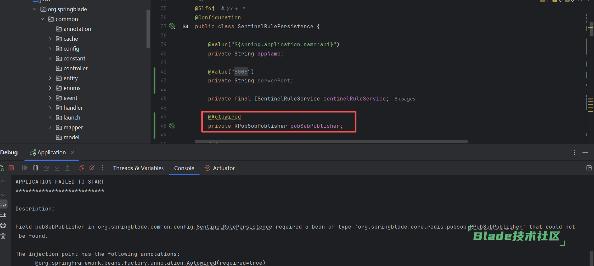Open SentinelRulePersistence link in console error
Viewport: 594px width, 266px height.
(x=234, y=227)
